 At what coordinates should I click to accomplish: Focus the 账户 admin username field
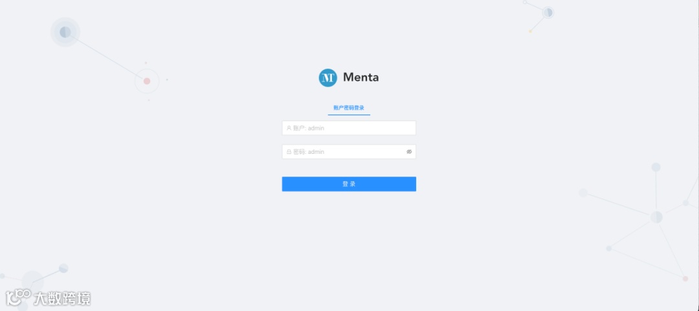pyautogui.click(x=349, y=128)
